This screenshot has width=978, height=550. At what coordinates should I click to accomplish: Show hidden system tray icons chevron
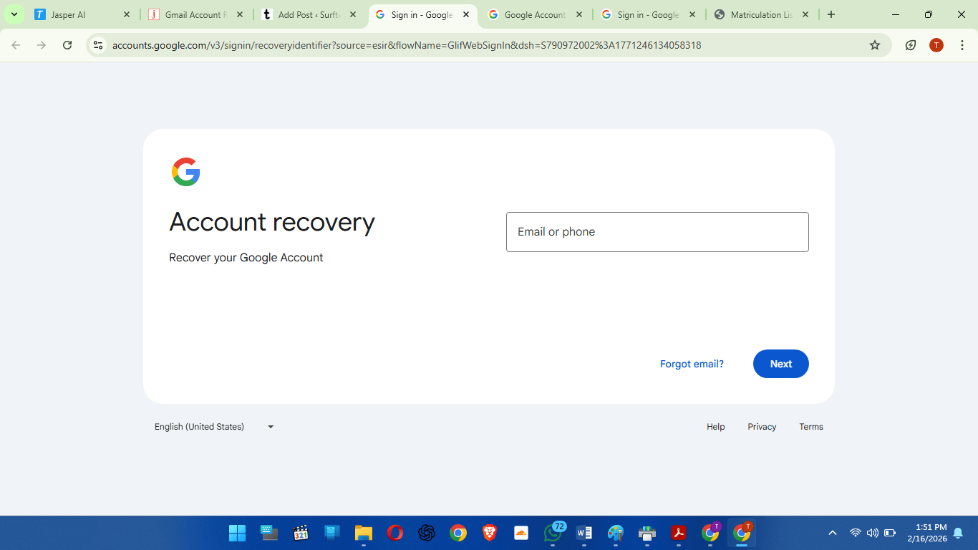click(833, 533)
